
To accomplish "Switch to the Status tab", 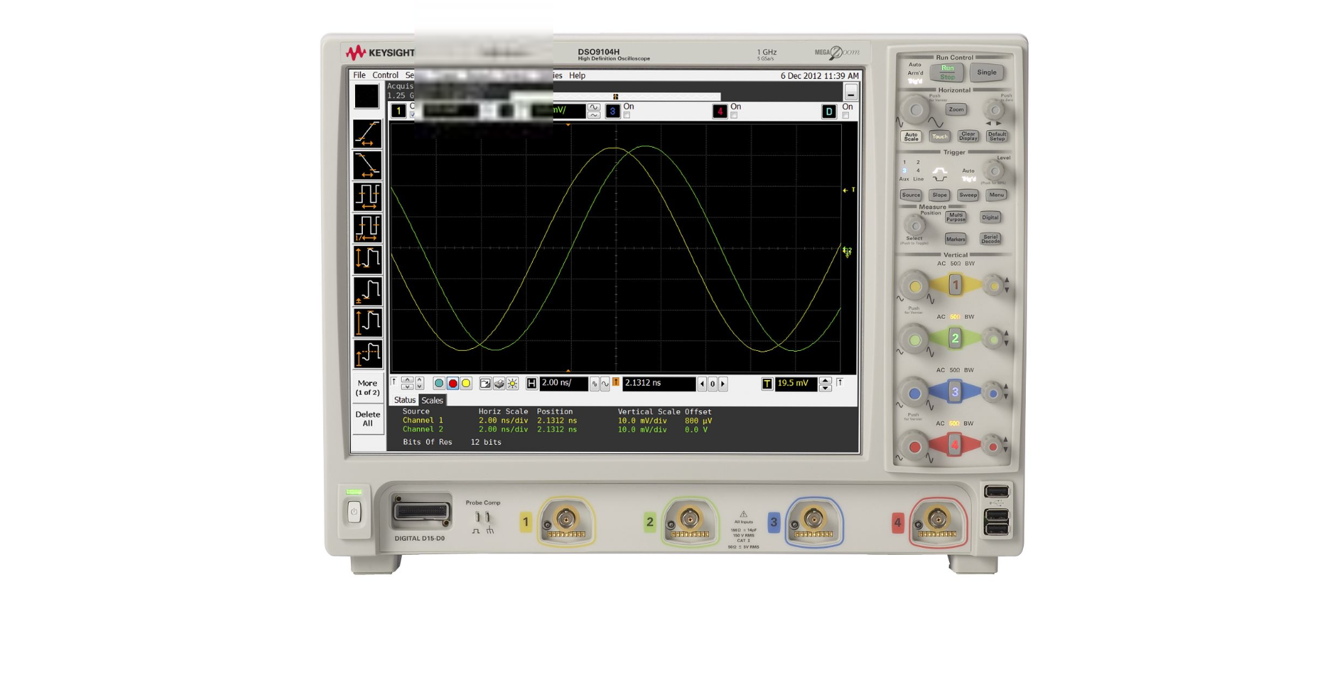I will [x=404, y=400].
